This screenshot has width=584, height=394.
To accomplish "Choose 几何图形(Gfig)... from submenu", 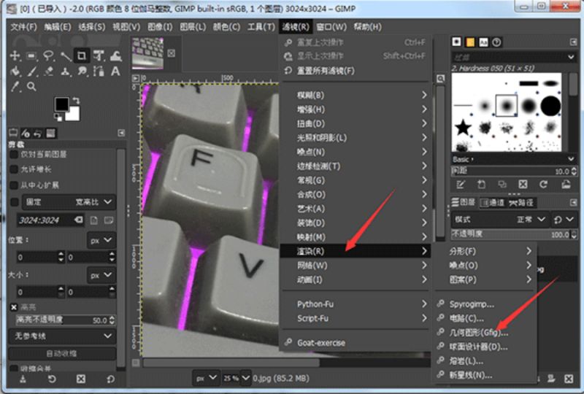I will pyautogui.click(x=484, y=333).
